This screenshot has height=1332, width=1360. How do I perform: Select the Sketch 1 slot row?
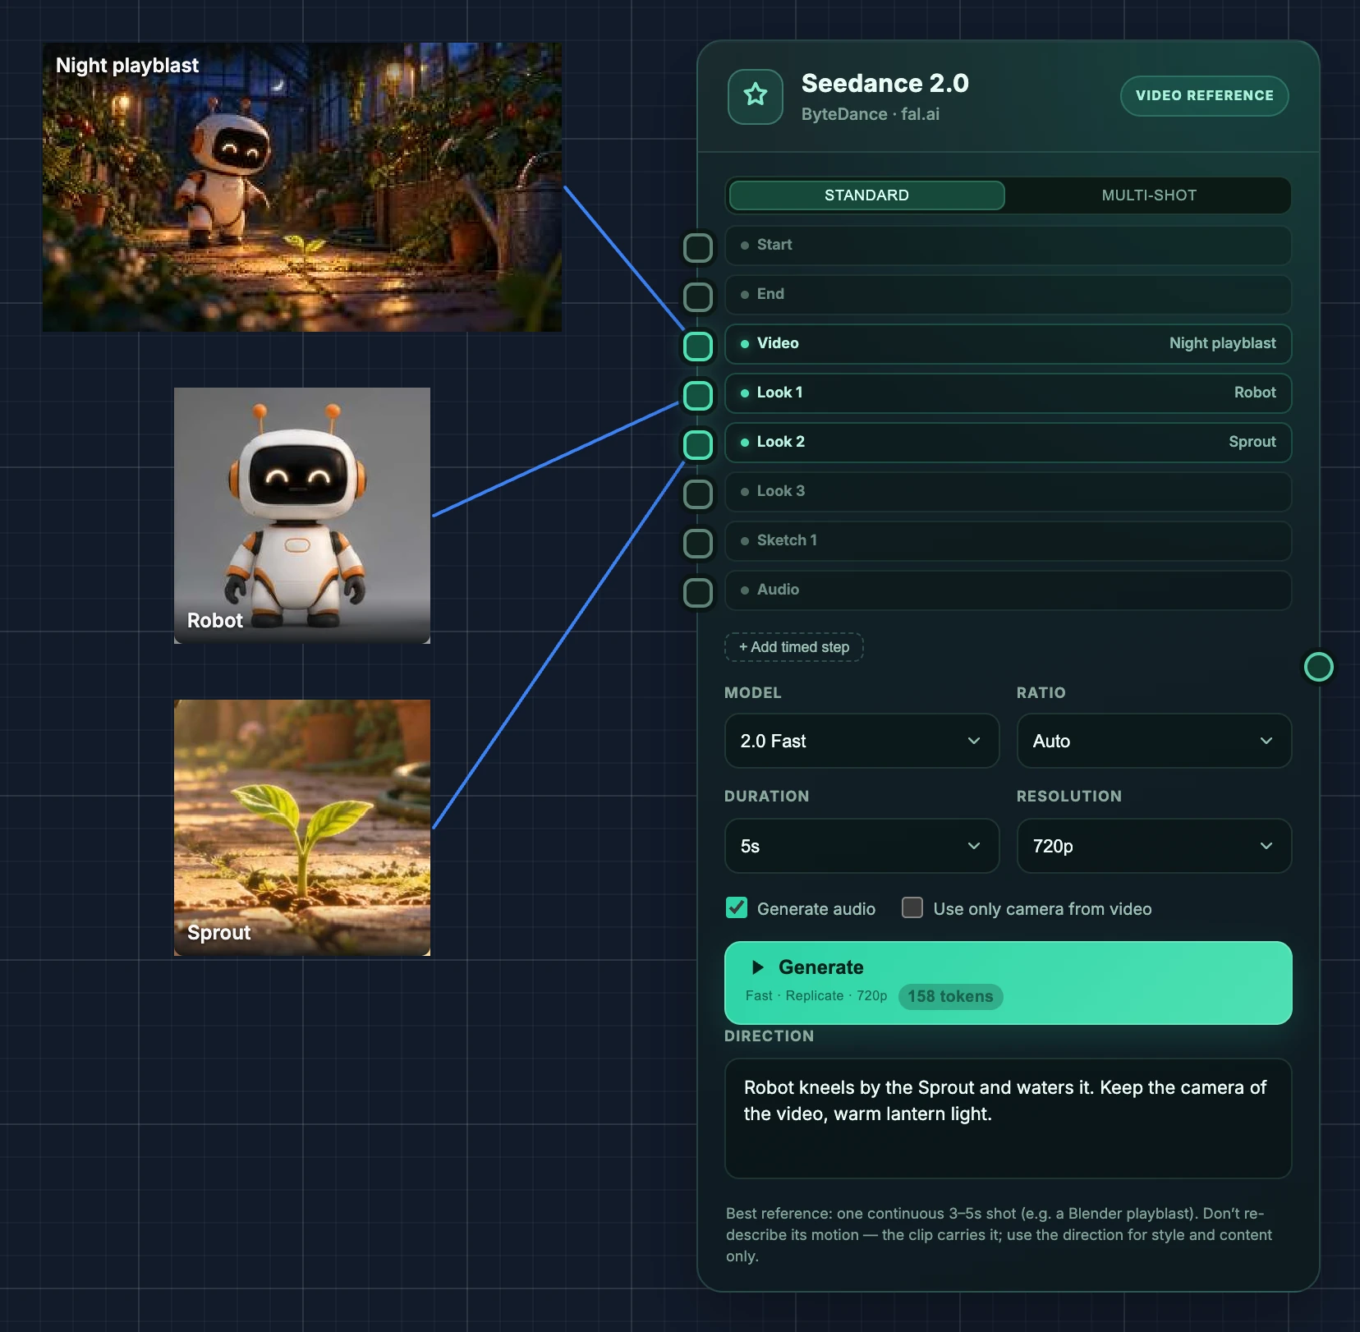(1008, 541)
